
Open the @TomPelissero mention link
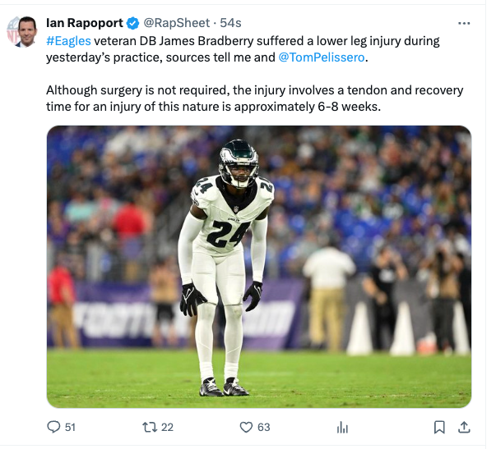322,57
